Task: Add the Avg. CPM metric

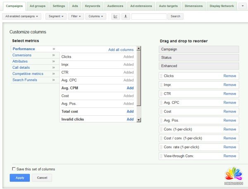Action: 130,88
